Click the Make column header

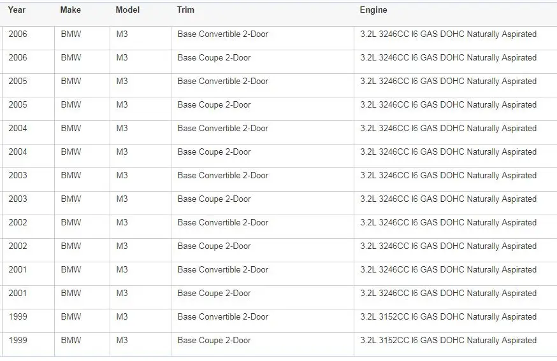(x=70, y=10)
